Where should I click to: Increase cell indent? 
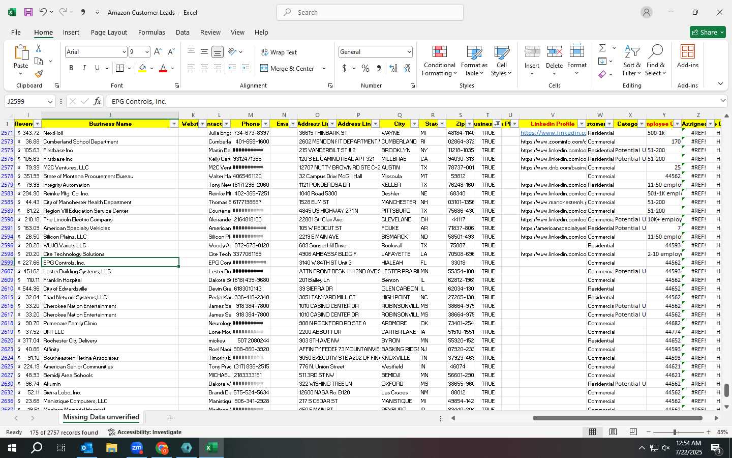[x=246, y=68]
